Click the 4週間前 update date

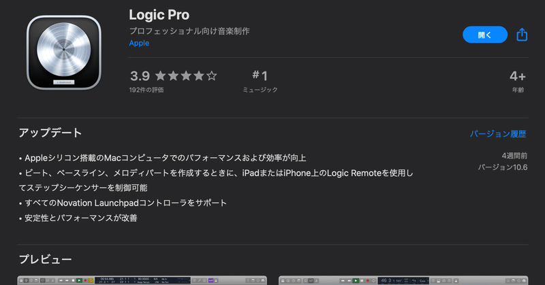(514, 156)
